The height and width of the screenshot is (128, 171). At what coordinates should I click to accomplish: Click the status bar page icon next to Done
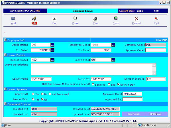[3, 125]
